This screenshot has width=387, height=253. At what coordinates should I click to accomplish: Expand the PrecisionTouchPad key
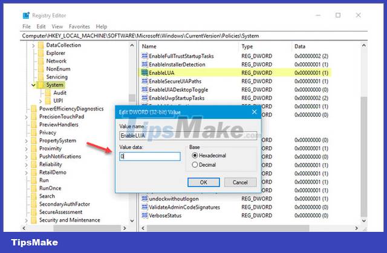pyautogui.click(x=27, y=117)
